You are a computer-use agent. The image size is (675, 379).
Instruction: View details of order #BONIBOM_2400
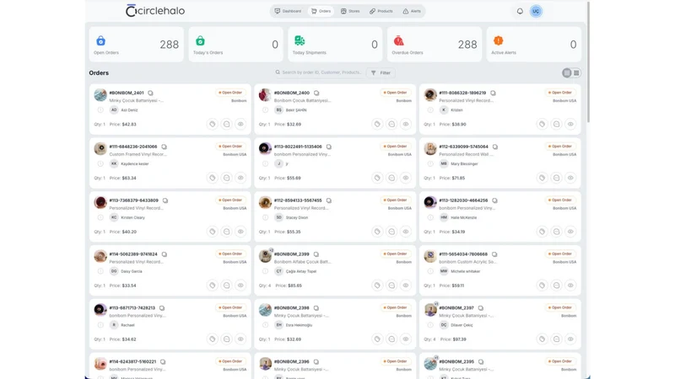(x=406, y=124)
